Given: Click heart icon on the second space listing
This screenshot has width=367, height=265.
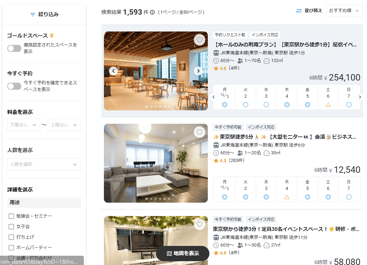Looking at the screenshot, I should point(199,132).
